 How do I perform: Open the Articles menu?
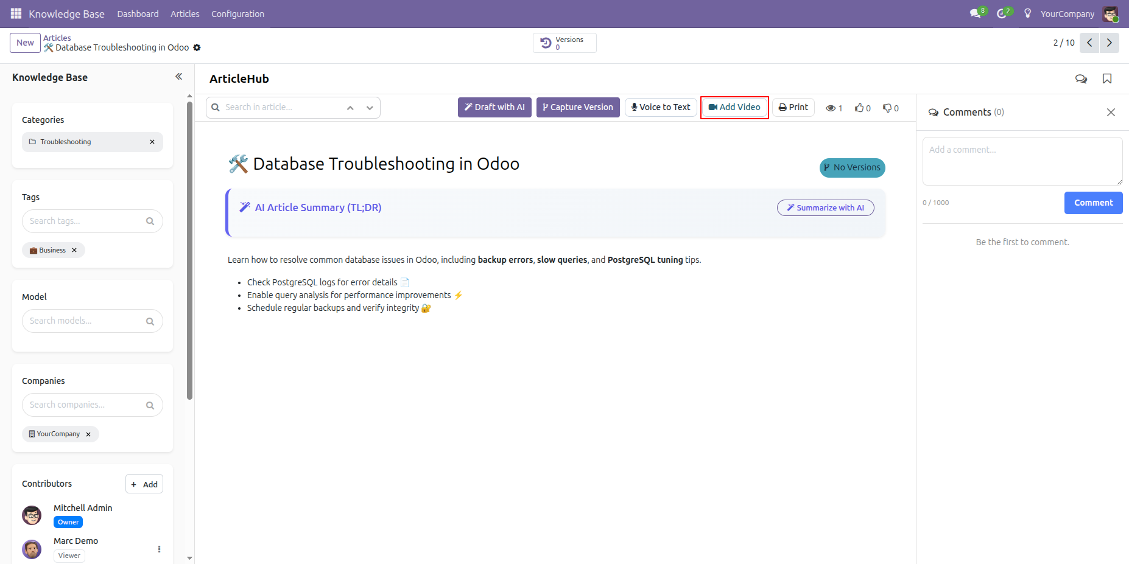click(185, 13)
